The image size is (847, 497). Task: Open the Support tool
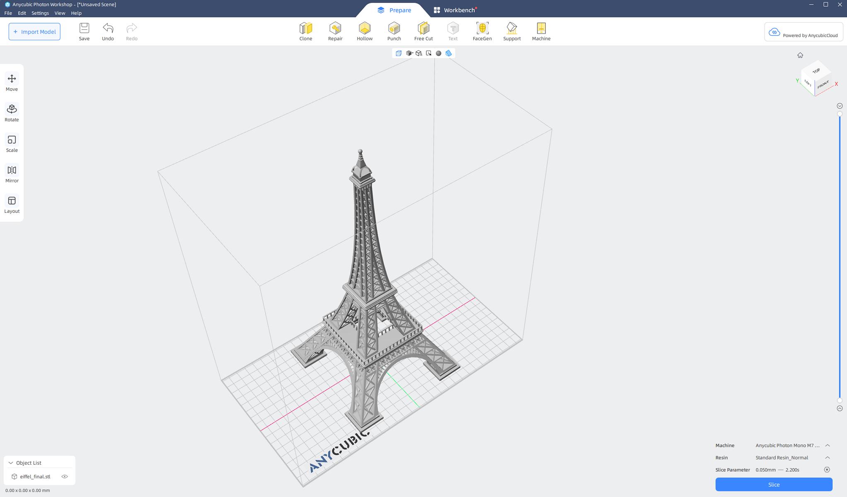pyautogui.click(x=511, y=31)
